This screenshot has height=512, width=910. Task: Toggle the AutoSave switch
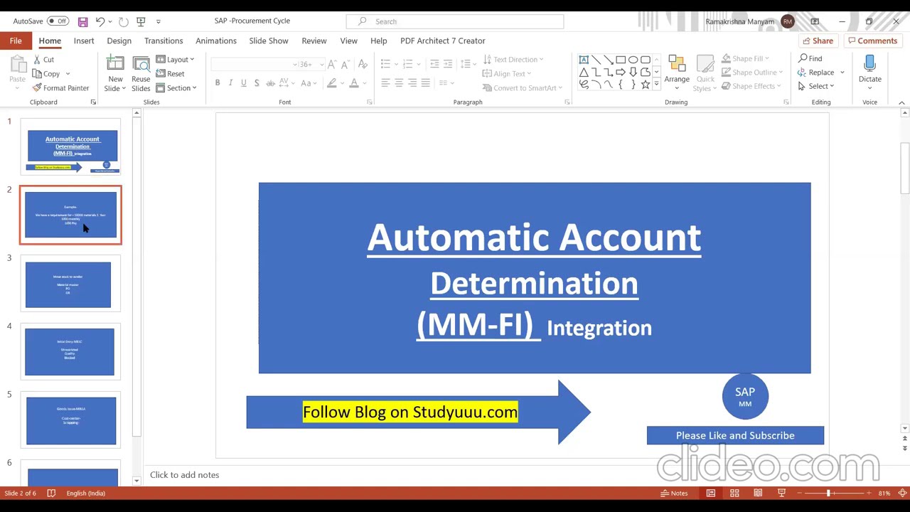(58, 21)
